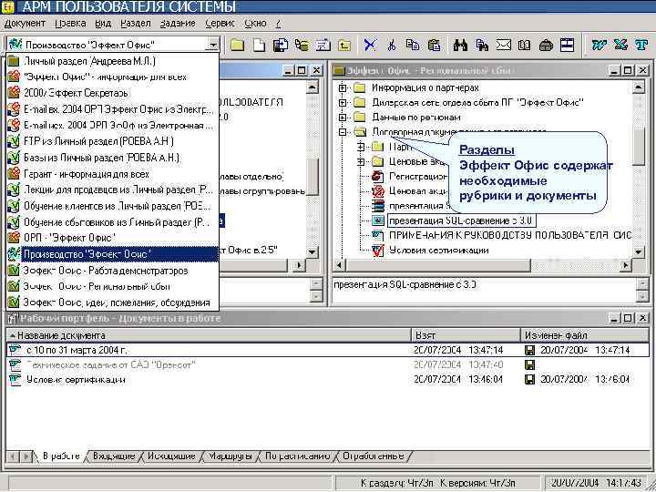Screen dimensions: 656x492
Task: Select 'презентация SQL-сравнение с 3.0' in the tree
Action: (x=460, y=220)
